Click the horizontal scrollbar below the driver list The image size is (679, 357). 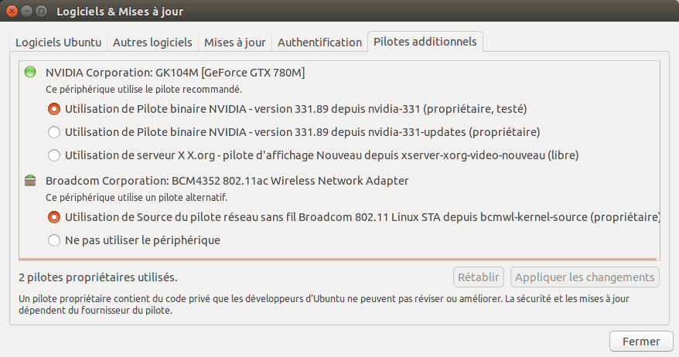click(x=339, y=259)
